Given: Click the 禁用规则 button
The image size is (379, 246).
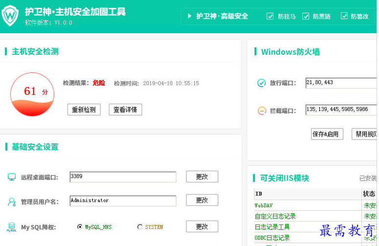Looking at the screenshot, I should click(364, 134).
